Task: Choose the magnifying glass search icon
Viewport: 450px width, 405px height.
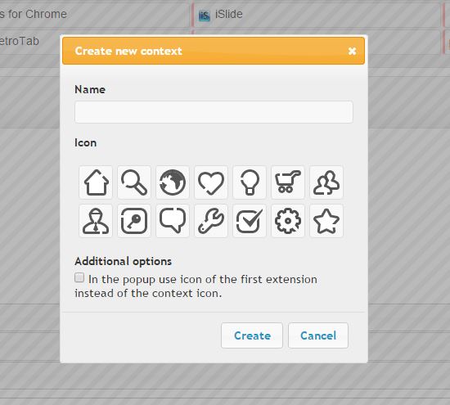Action: click(x=134, y=182)
